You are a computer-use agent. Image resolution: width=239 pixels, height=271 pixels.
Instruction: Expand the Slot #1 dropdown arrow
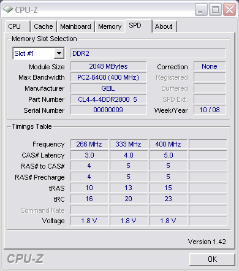click(x=59, y=53)
